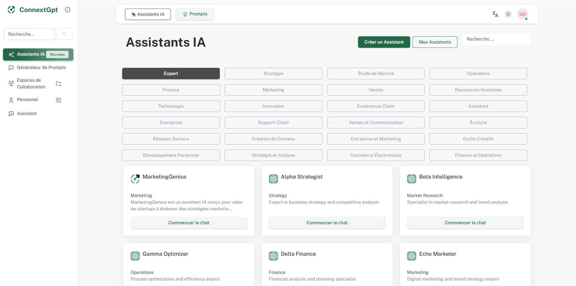Toggle the theme with the sun icon
The image size is (576, 286).
click(508, 14)
